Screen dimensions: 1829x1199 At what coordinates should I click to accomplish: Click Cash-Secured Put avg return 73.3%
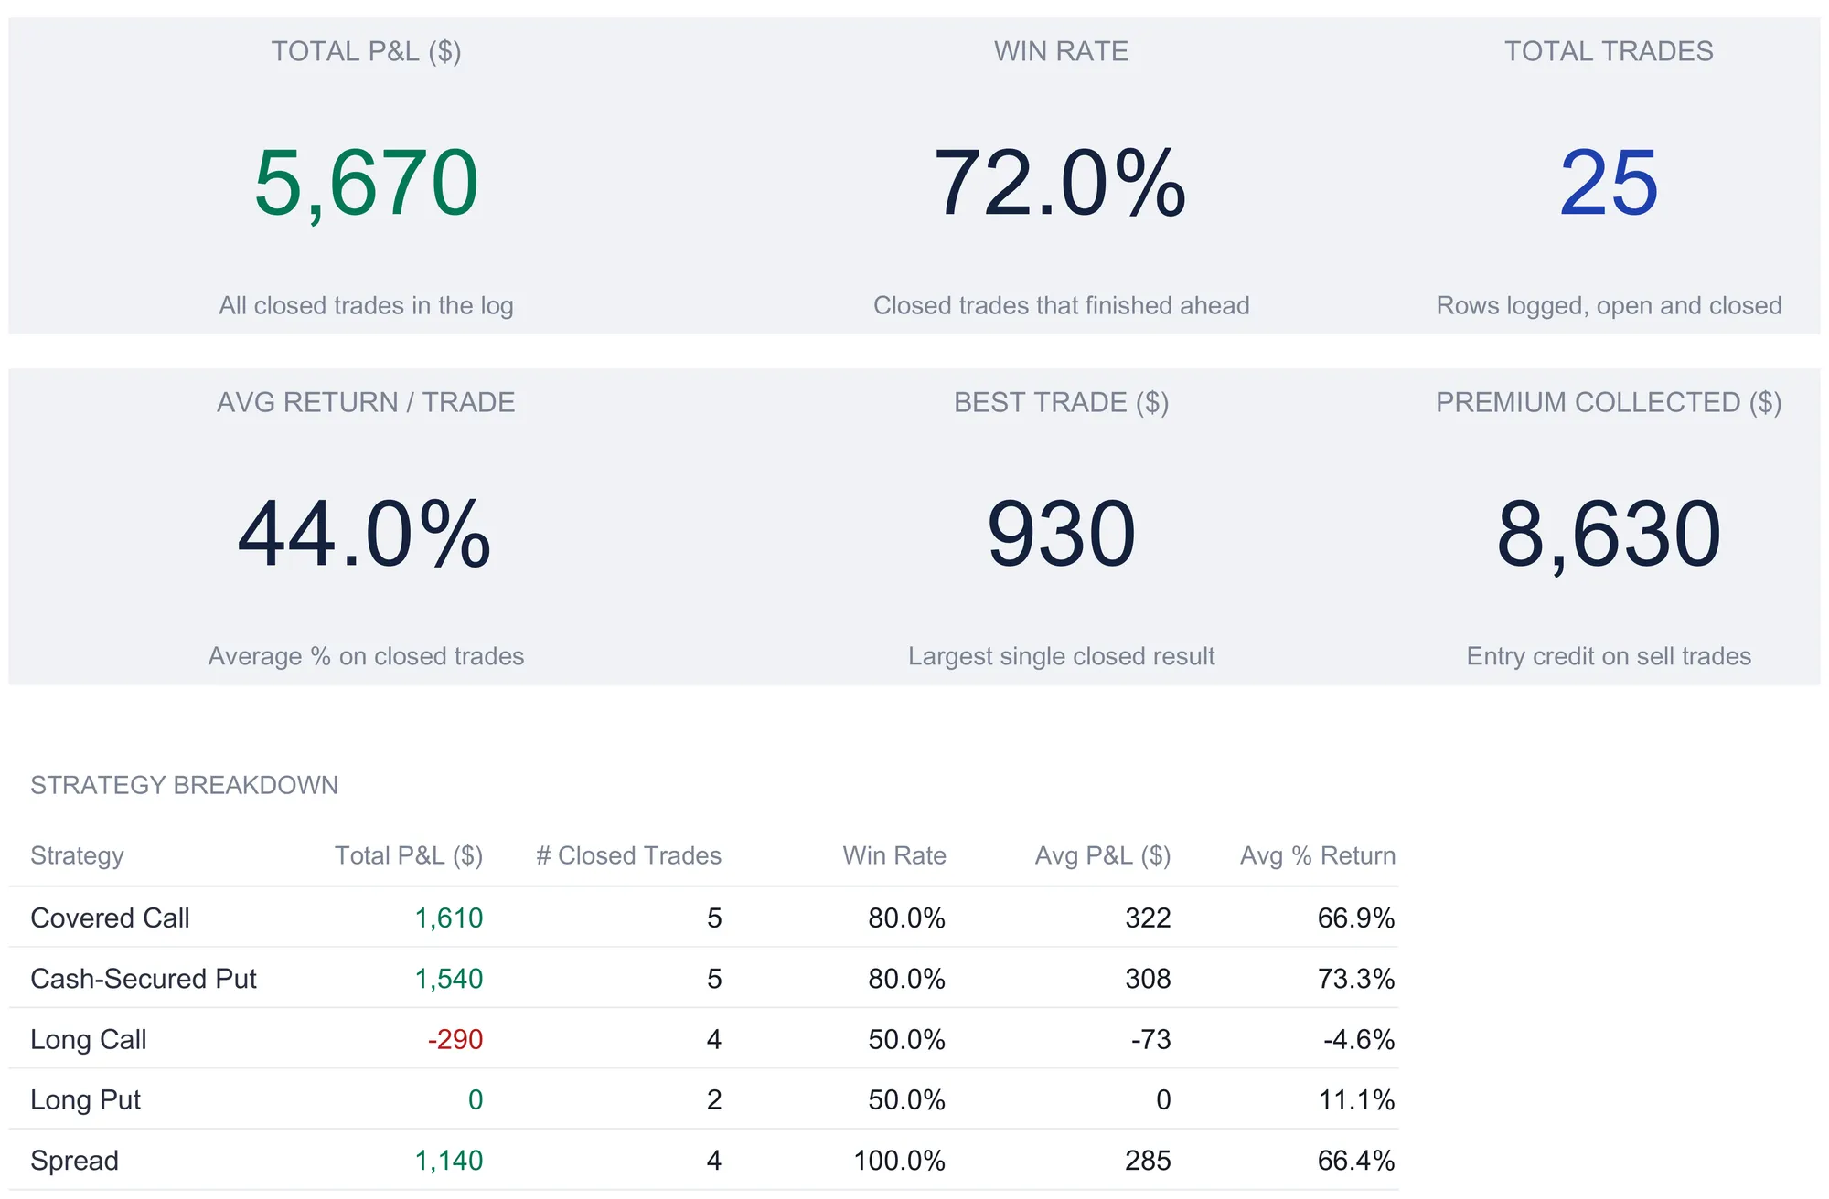pyautogui.click(x=1356, y=979)
